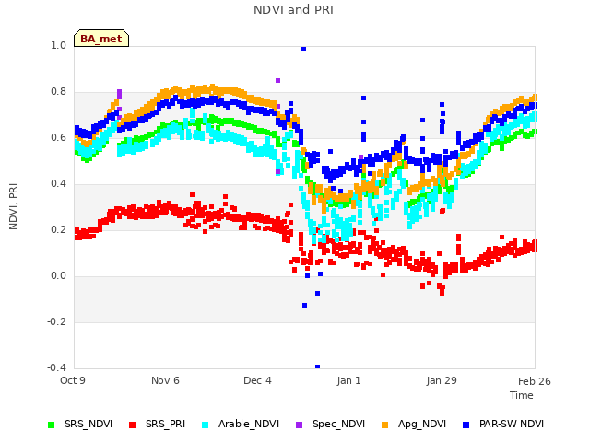Viewport: 590px width, 442px height.
Task: Click the cyan Arable_NDVI legend swatch
Action: (x=205, y=425)
